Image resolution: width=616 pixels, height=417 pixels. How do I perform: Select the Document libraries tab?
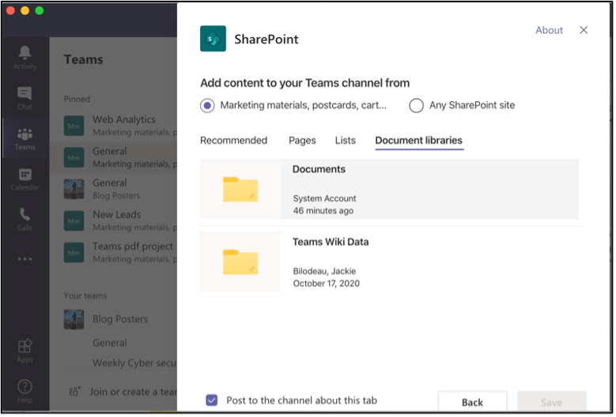[419, 141]
